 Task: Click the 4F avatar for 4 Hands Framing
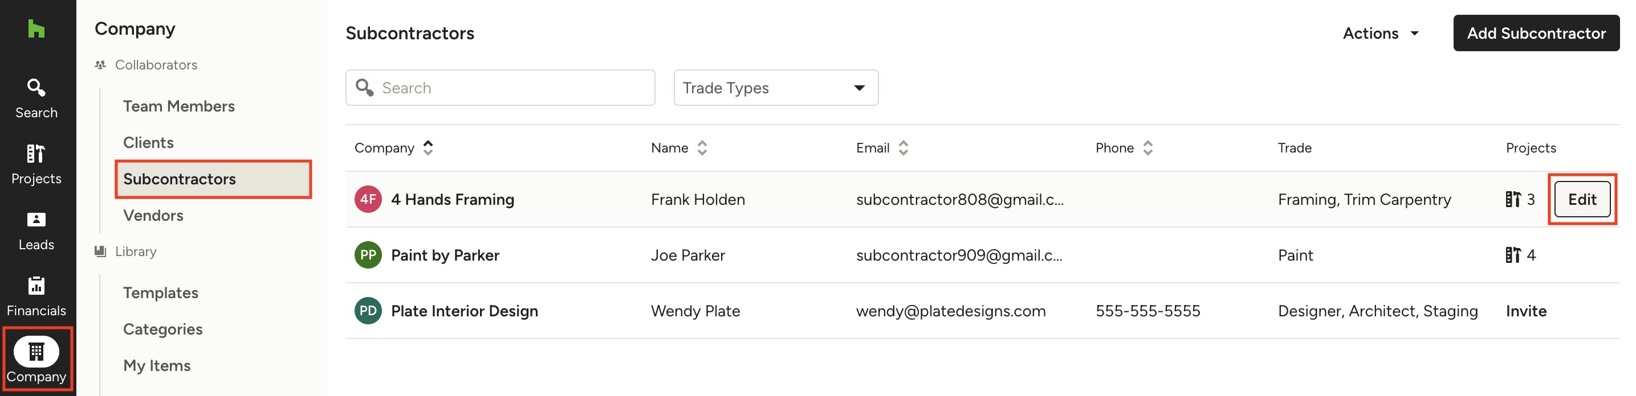pyautogui.click(x=368, y=200)
